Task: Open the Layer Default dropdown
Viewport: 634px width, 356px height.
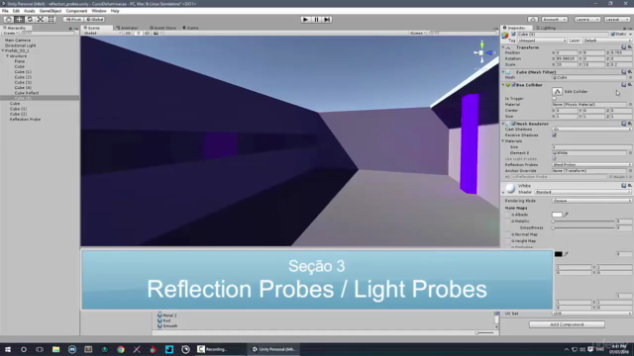Action: click(607, 41)
